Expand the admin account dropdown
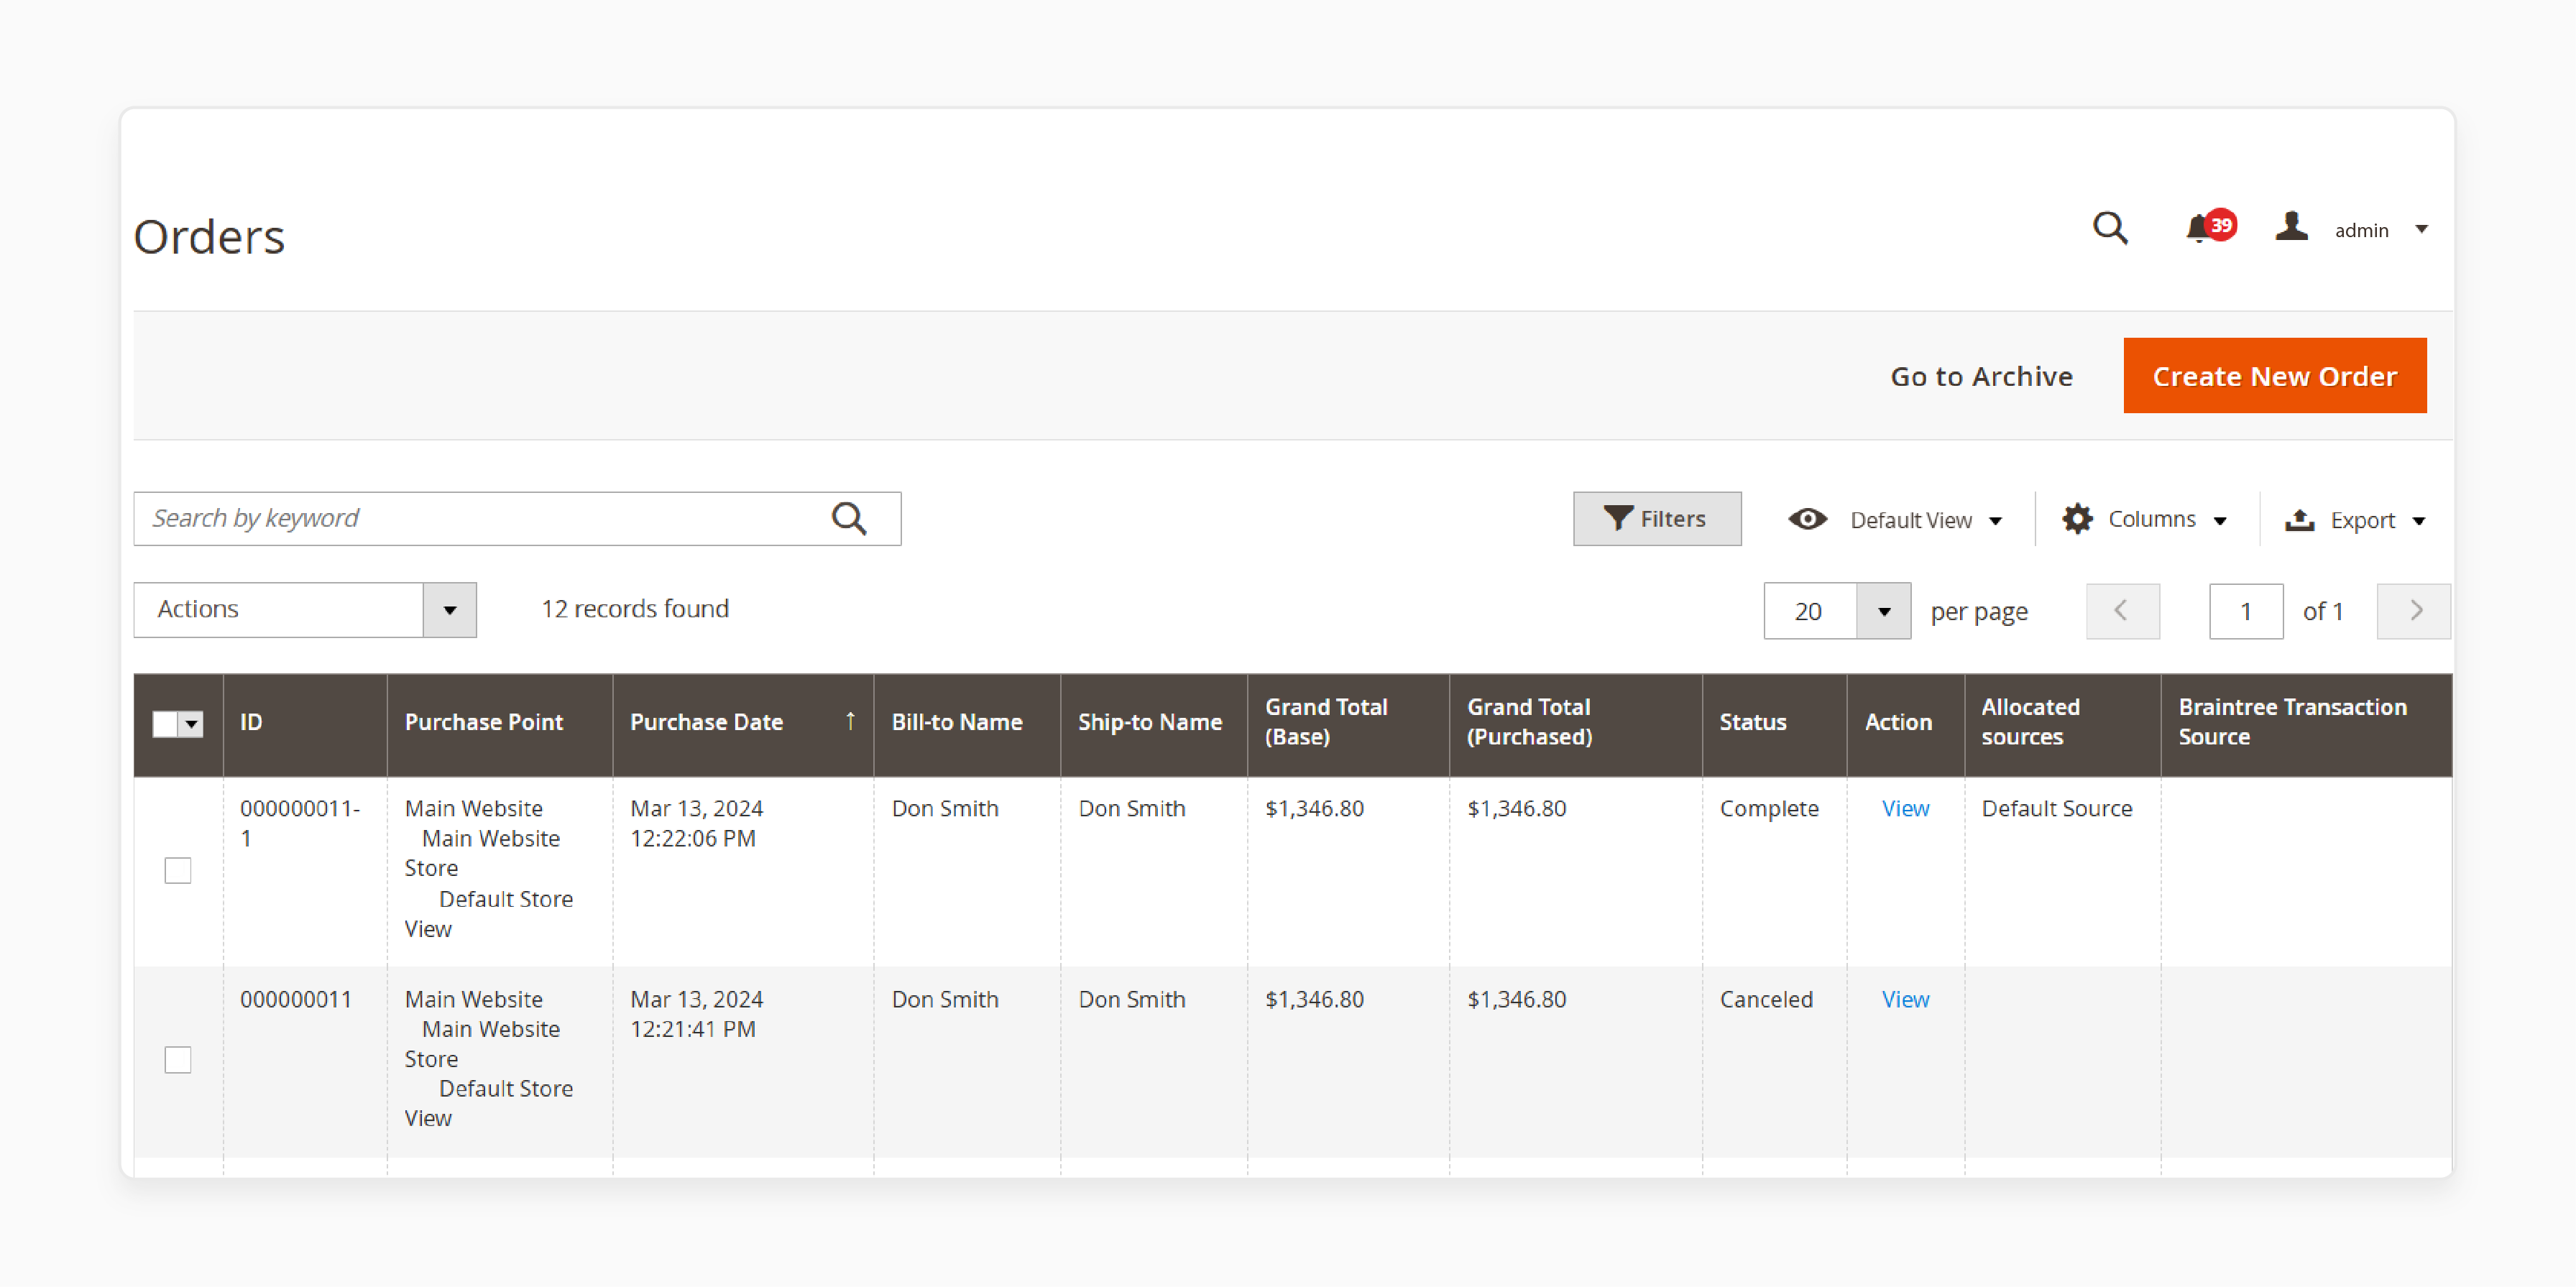The image size is (2576, 1287). [x=2422, y=230]
